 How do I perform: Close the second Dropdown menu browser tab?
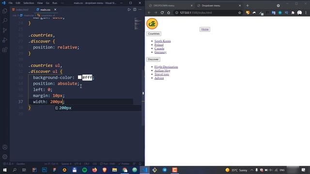click(240, 5)
